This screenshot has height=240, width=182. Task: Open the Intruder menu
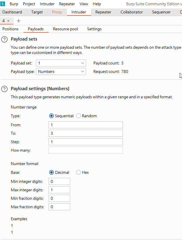[47, 4]
